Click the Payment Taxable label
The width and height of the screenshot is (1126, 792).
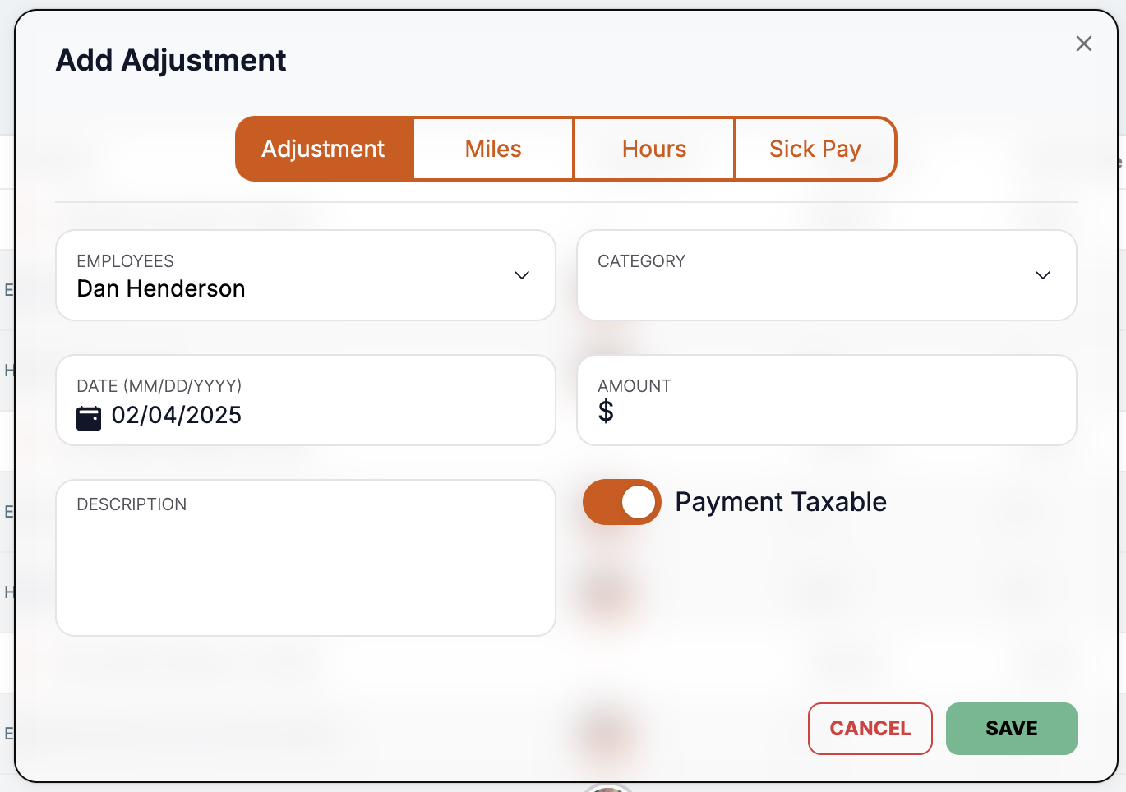point(780,502)
